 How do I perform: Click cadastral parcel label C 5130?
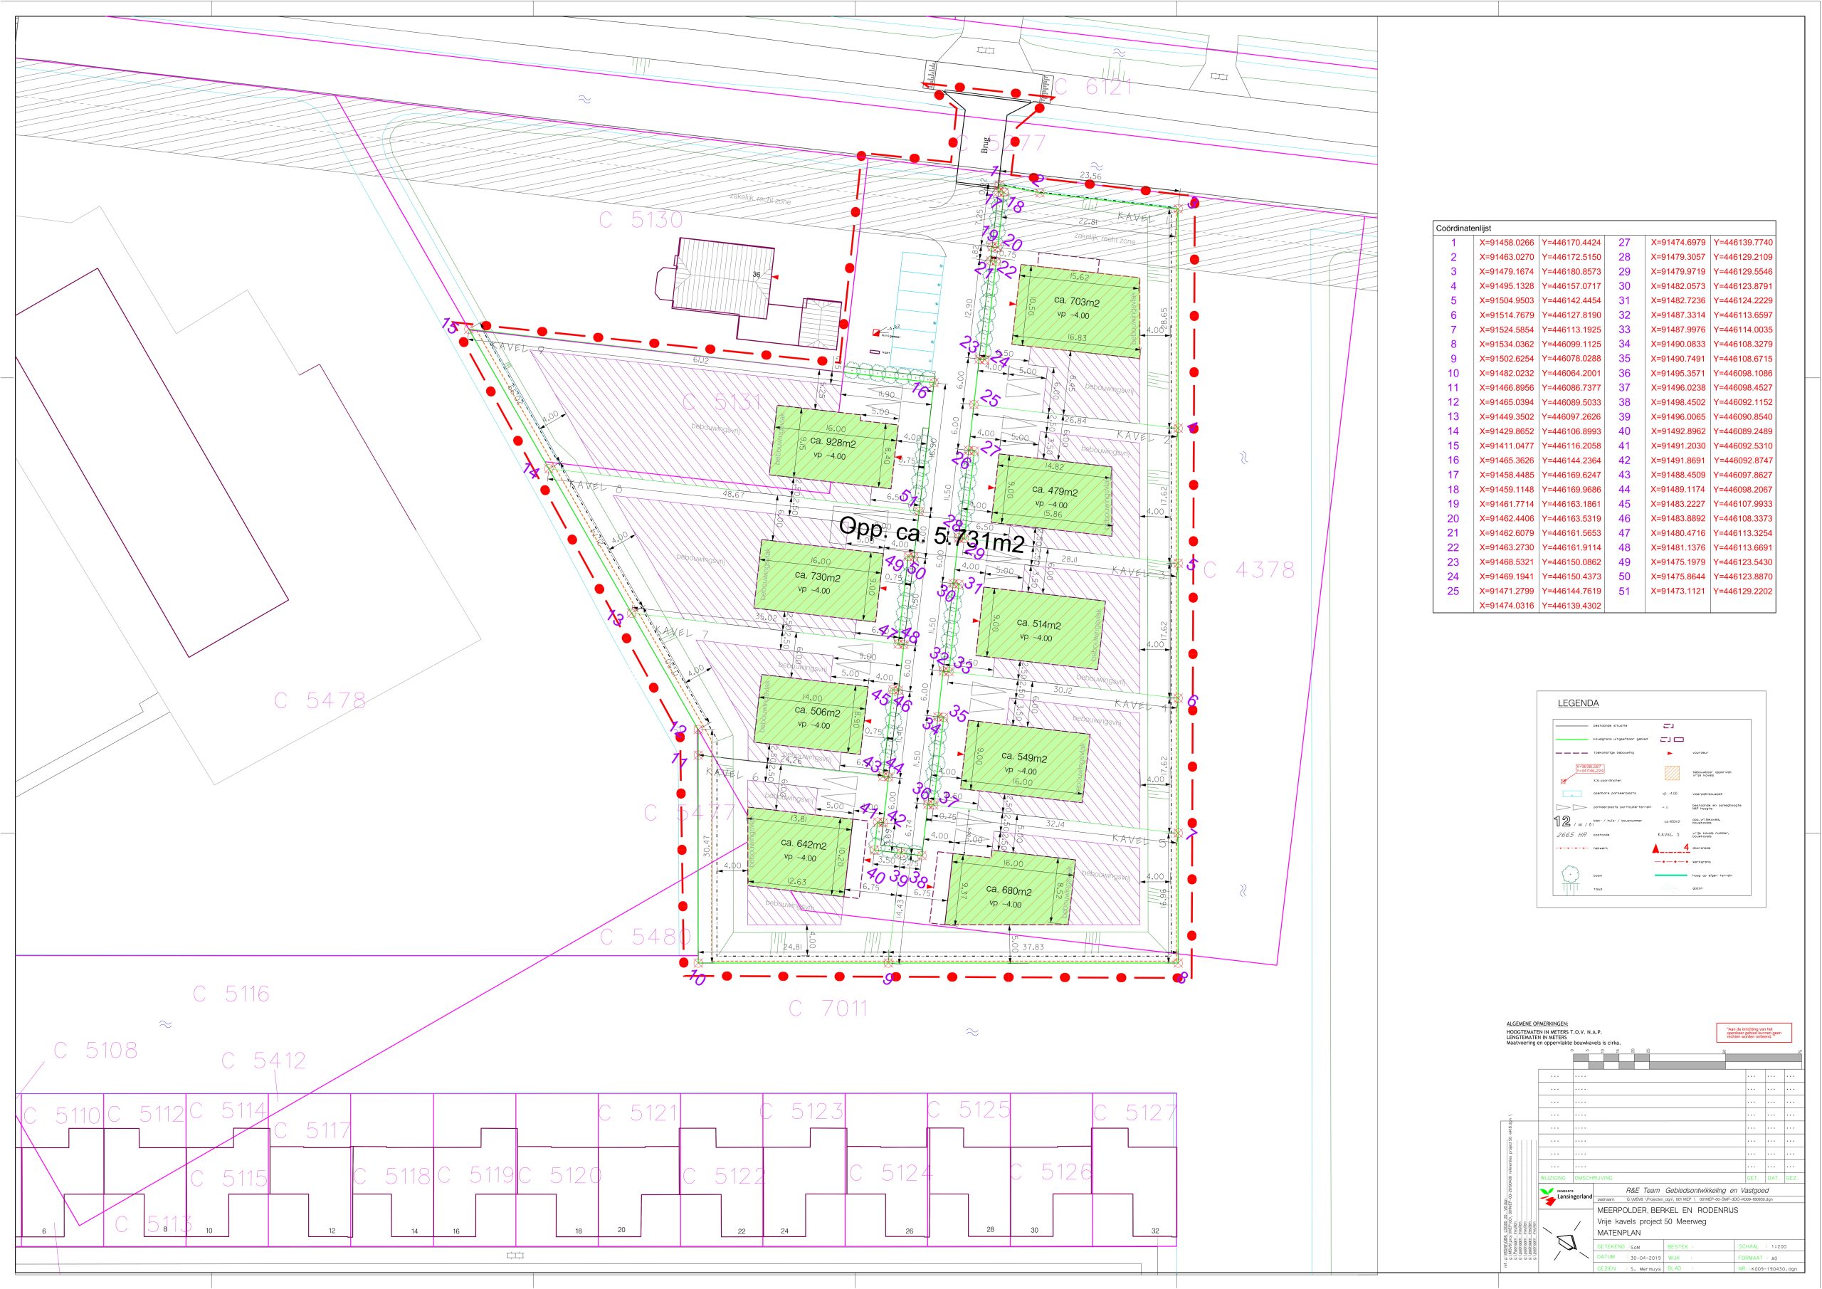(641, 221)
